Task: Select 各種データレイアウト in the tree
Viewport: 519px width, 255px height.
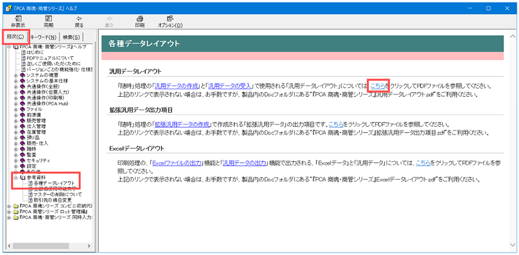Action: [x=54, y=183]
